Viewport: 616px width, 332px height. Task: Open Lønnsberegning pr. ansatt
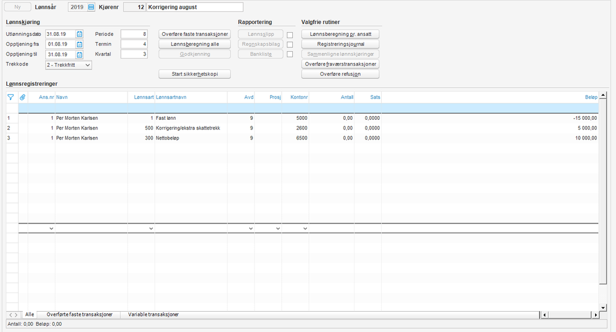pos(340,34)
